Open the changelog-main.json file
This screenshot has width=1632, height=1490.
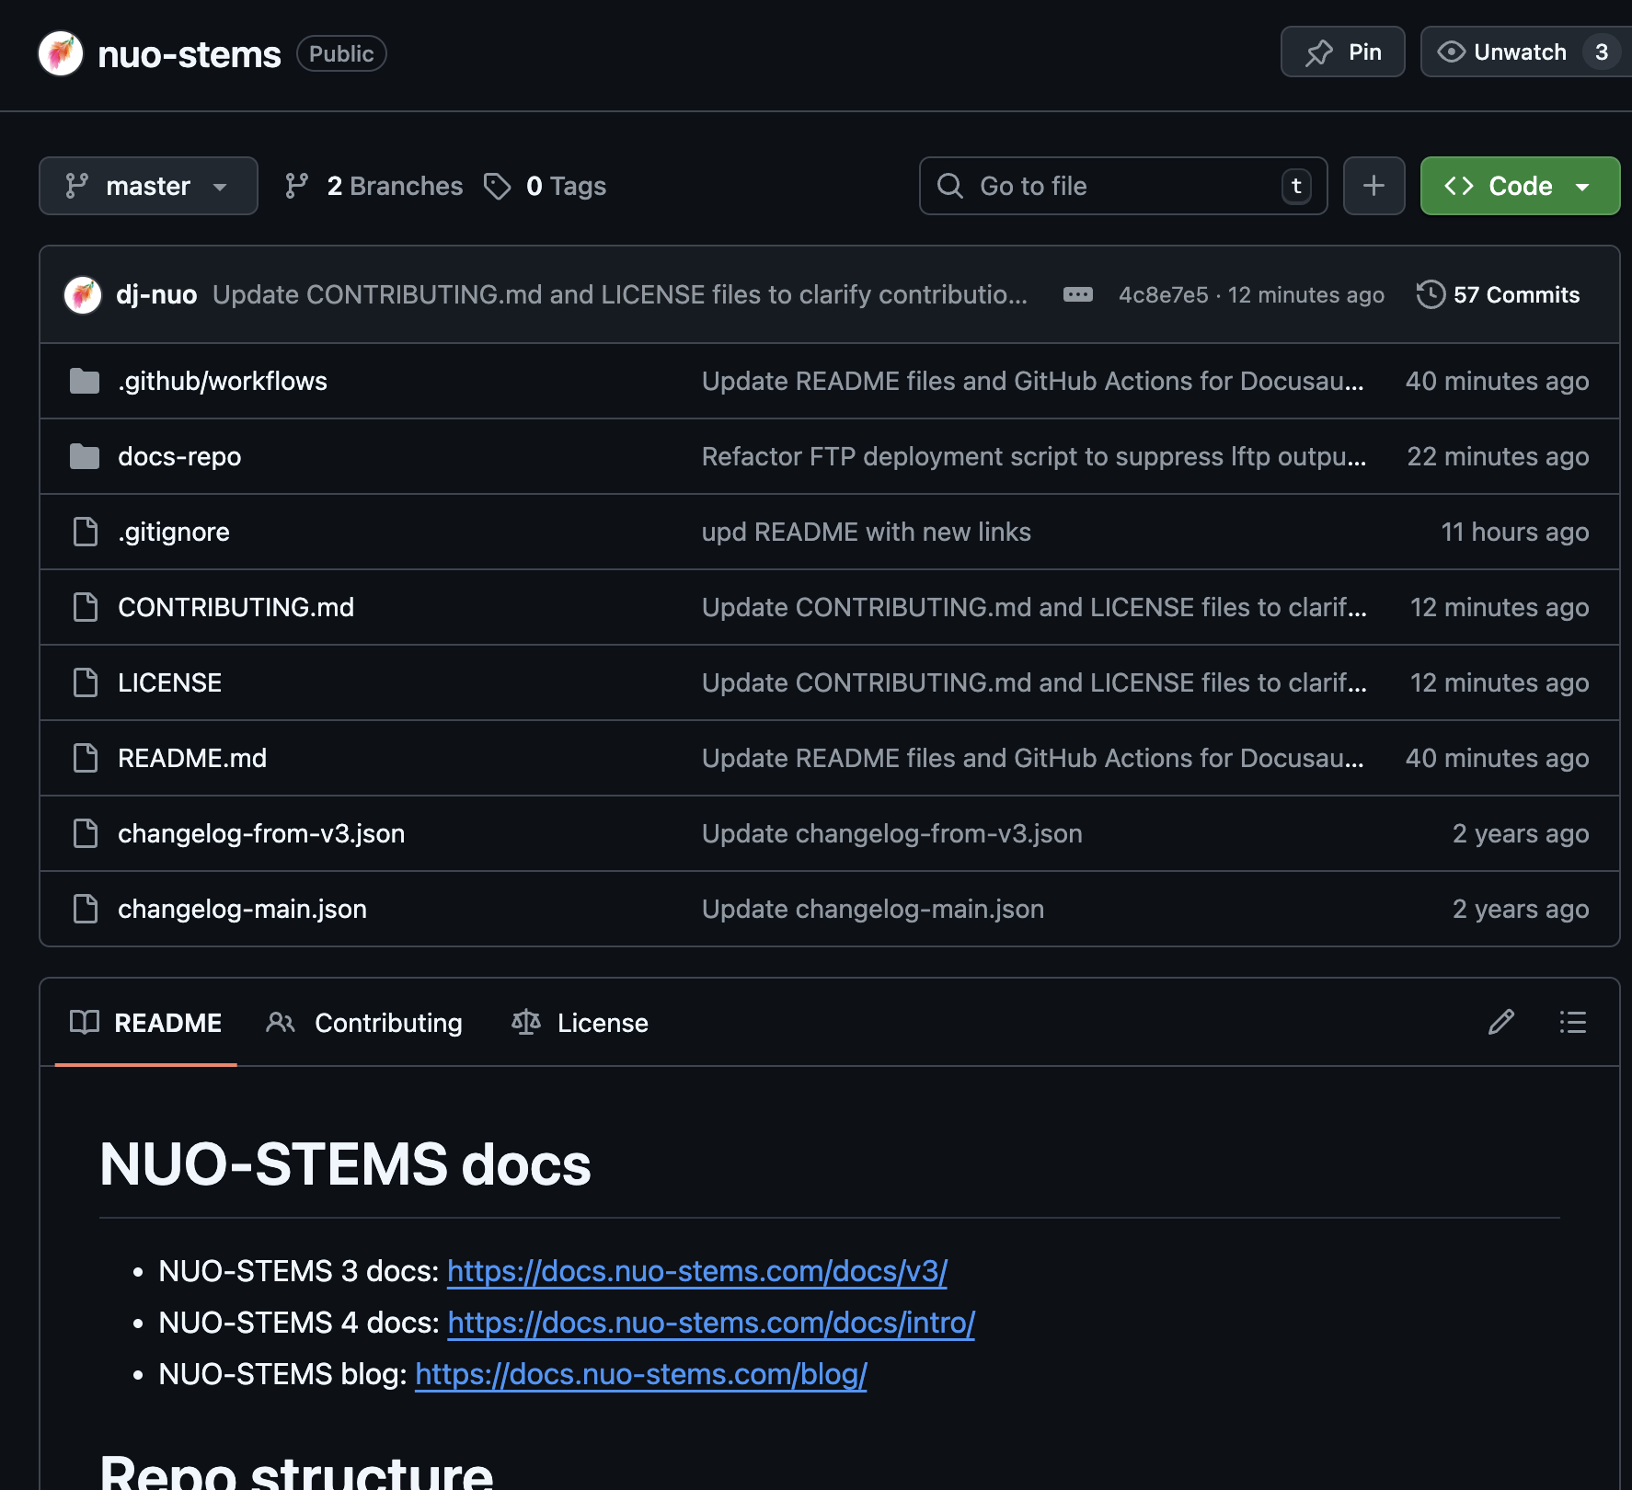click(242, 909)
